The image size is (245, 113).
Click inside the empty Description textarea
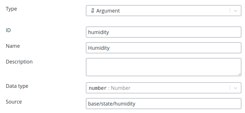(x=164, y=67)
